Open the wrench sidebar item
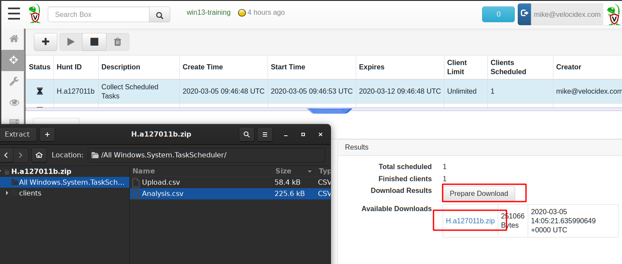The image size is (622, 264). 14,81
